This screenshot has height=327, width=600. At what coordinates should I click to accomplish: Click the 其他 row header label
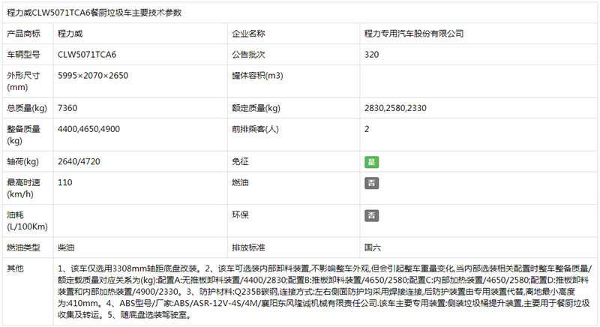coord(16,268)
